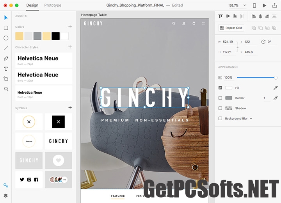Click the share icon in title bar
The width and height of the screenshot is (281, 203).
[x=274, y=5]
